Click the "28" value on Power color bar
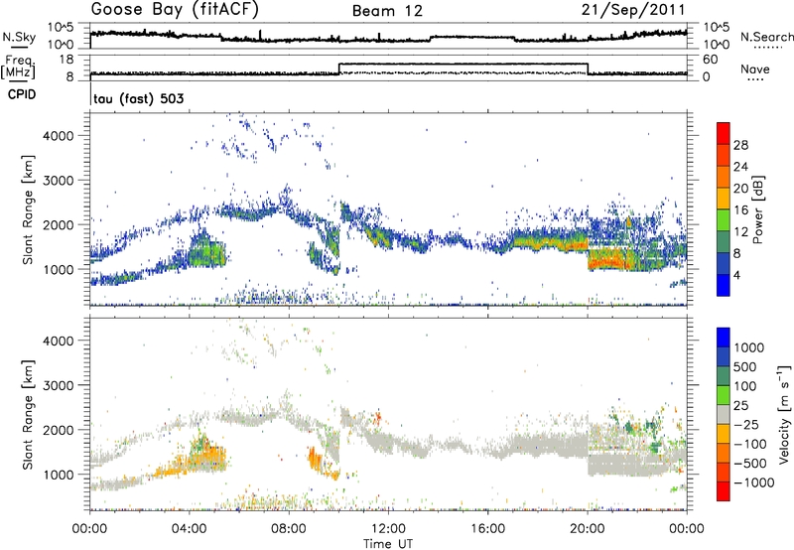The image size is (794, 550). pos(740,145)
